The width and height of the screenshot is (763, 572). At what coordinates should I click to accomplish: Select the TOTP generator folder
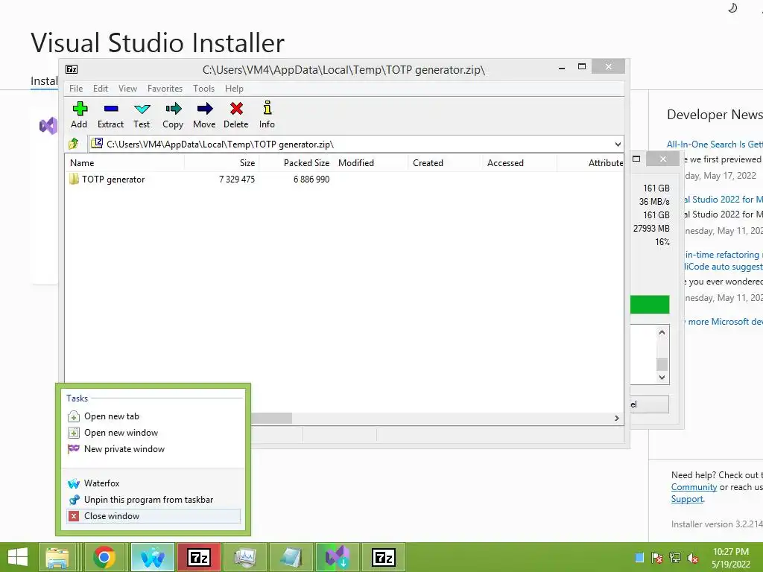pyautogui.click(x=113, y=179)
